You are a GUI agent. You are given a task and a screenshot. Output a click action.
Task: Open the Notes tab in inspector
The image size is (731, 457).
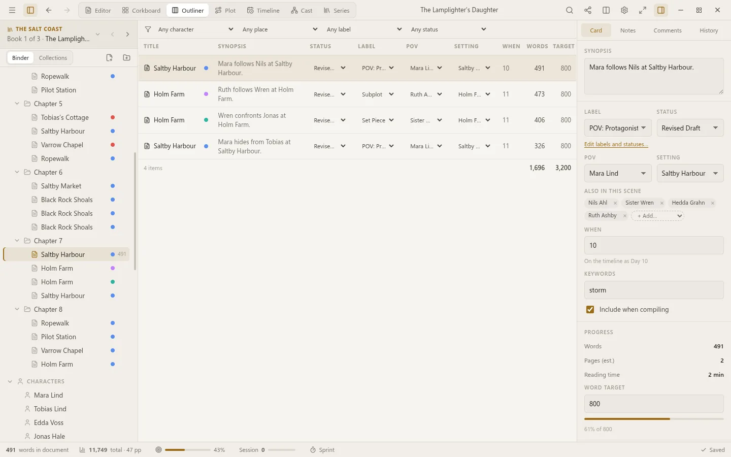point(628,30)
